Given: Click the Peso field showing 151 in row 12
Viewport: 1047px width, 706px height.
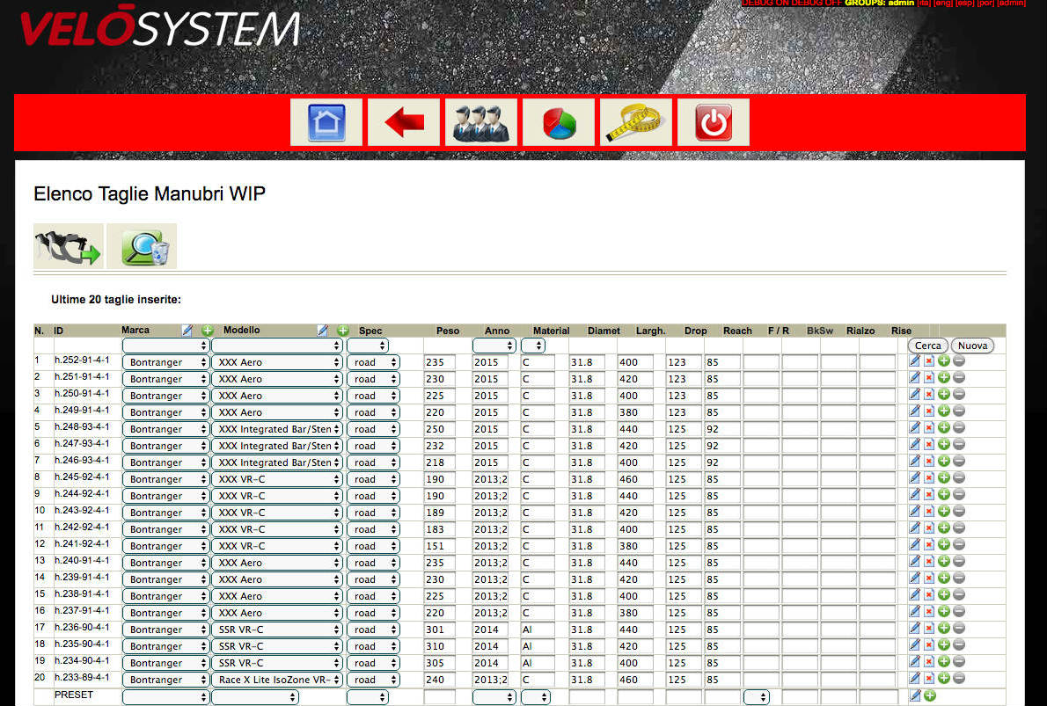Looking at the screenshot, I should tap(439, 546).
